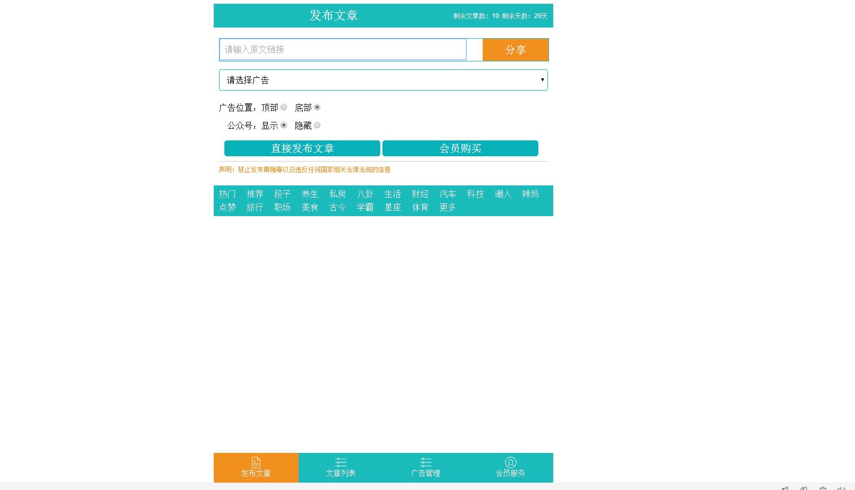Open the 学霸 category
Screen dimensions: 855x490
[365, 207]
